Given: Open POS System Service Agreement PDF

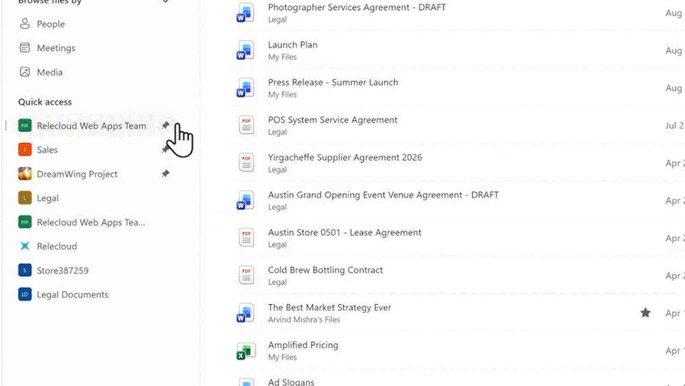Looking at the screenshot, I should point(332,120).
